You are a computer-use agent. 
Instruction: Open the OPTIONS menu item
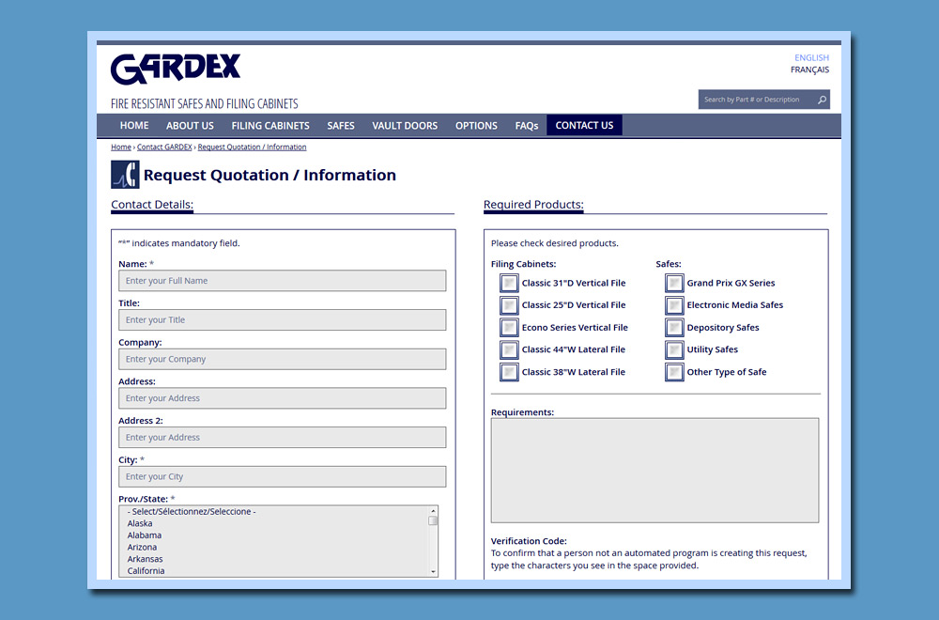[476, 126]
